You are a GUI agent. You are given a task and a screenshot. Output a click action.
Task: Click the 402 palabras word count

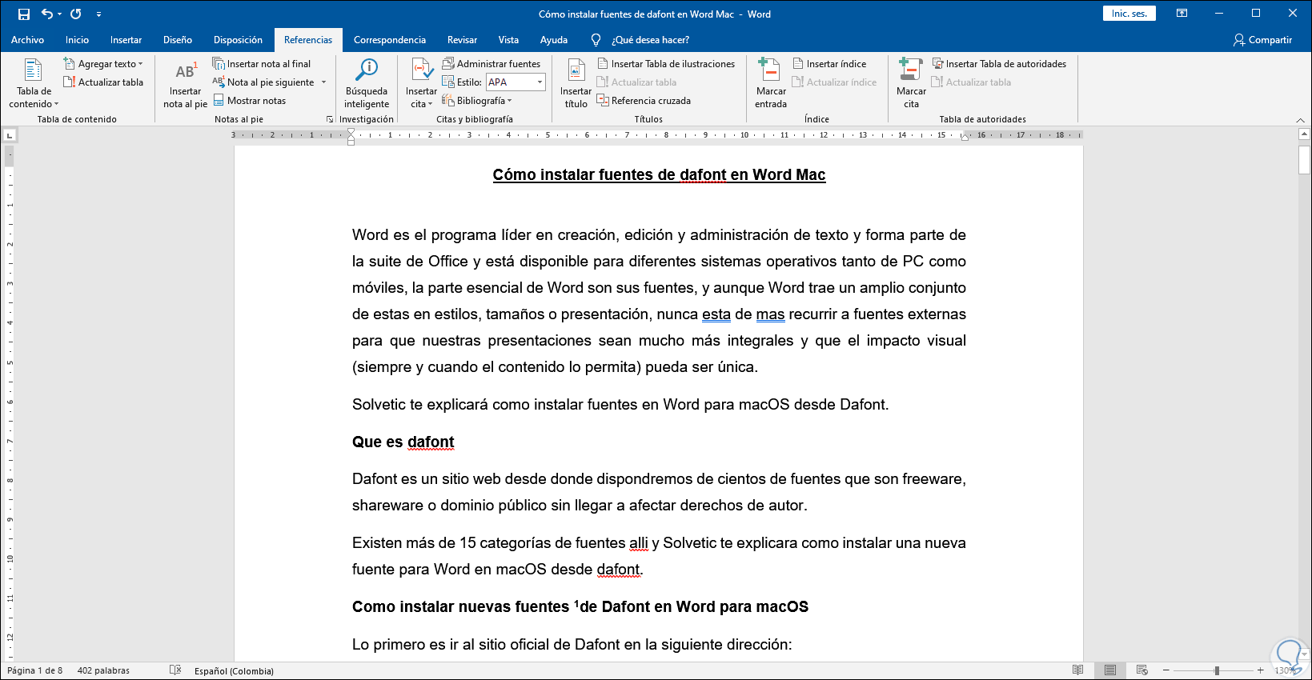point(103,670)
